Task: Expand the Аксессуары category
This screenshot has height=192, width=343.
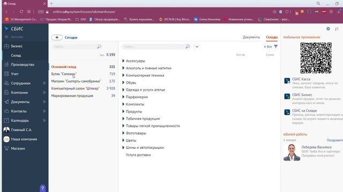Action: 123,61
